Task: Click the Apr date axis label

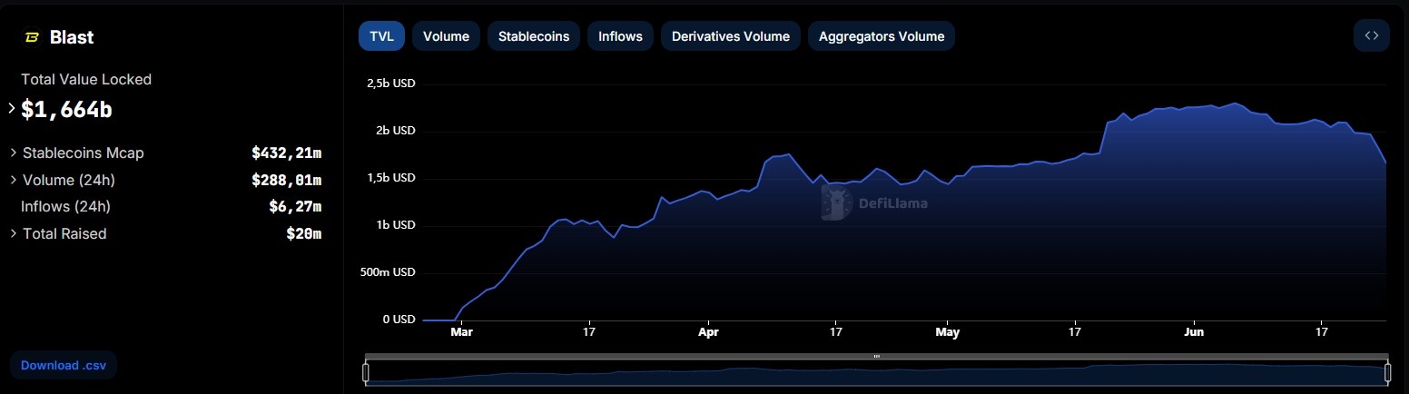Action: 708,333
